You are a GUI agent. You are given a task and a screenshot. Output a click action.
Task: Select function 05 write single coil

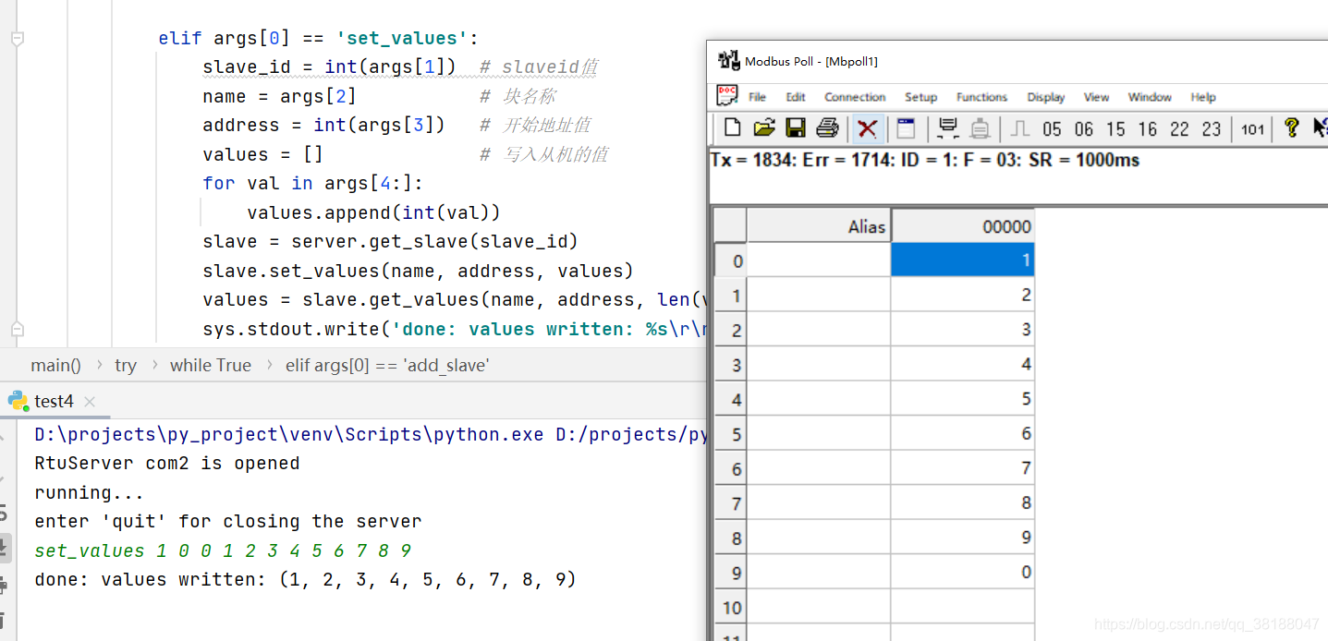click(1052, 129)
